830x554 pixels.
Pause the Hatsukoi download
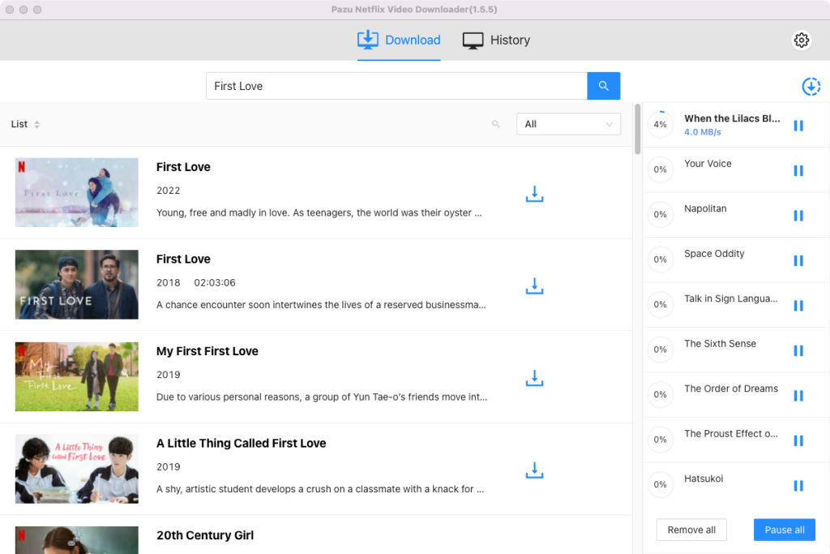(798, 486)
